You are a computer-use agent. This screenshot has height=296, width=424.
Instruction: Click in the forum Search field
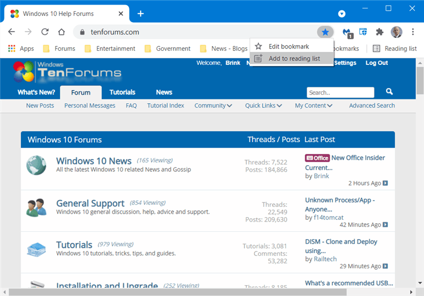(340, 92)
